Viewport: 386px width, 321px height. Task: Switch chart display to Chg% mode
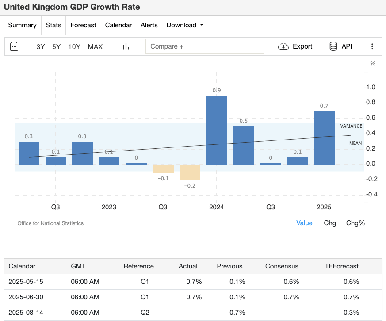(355, 223)
